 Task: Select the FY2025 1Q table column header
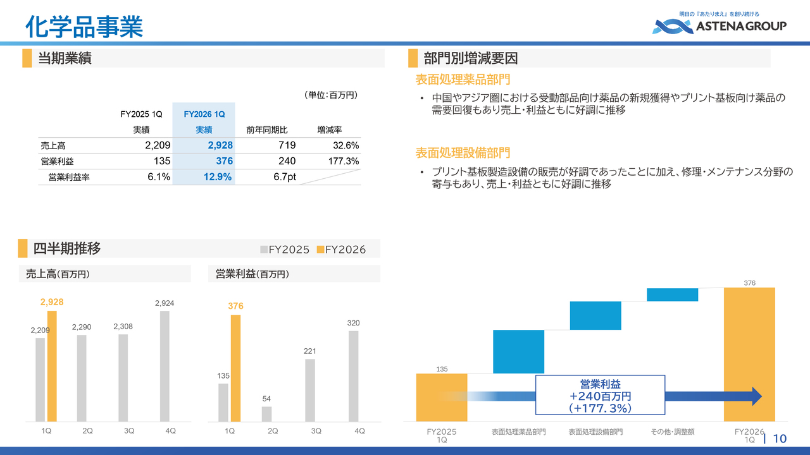click(x=142, y=114)
